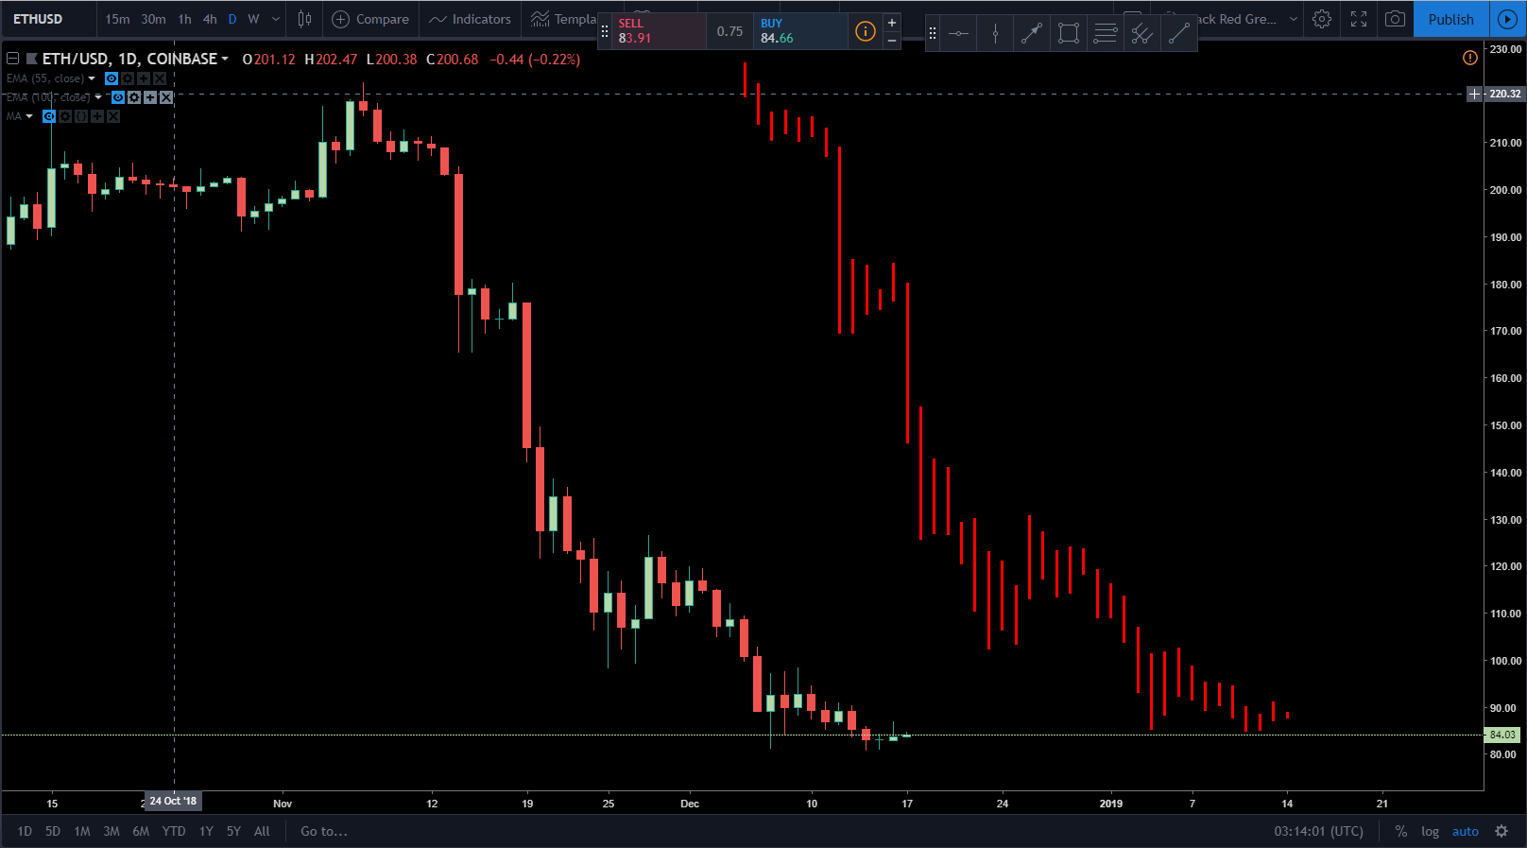Viewport: 1527px width, 848px height.
Task: Set date range to YTD
Action: 174,831
